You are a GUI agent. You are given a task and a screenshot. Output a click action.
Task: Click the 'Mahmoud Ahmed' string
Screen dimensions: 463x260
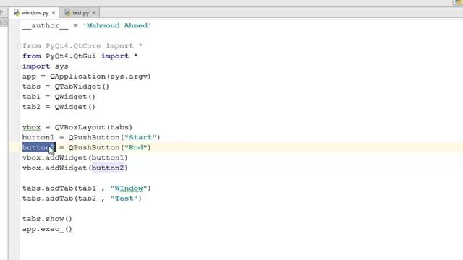click(x=117, y=26)
